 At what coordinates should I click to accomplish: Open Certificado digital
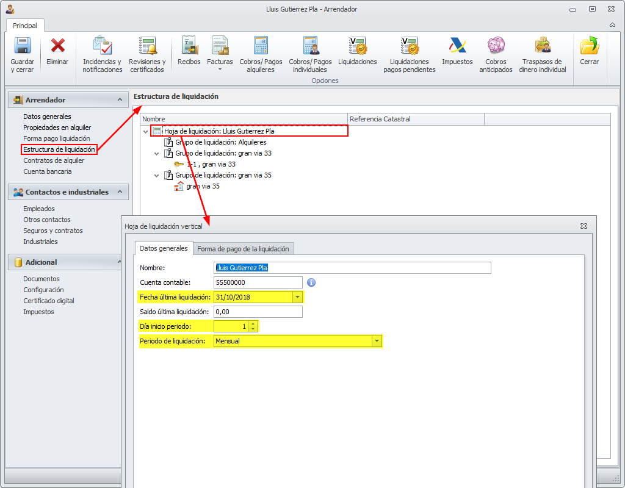pyautogui.click(x=49, y=301)
